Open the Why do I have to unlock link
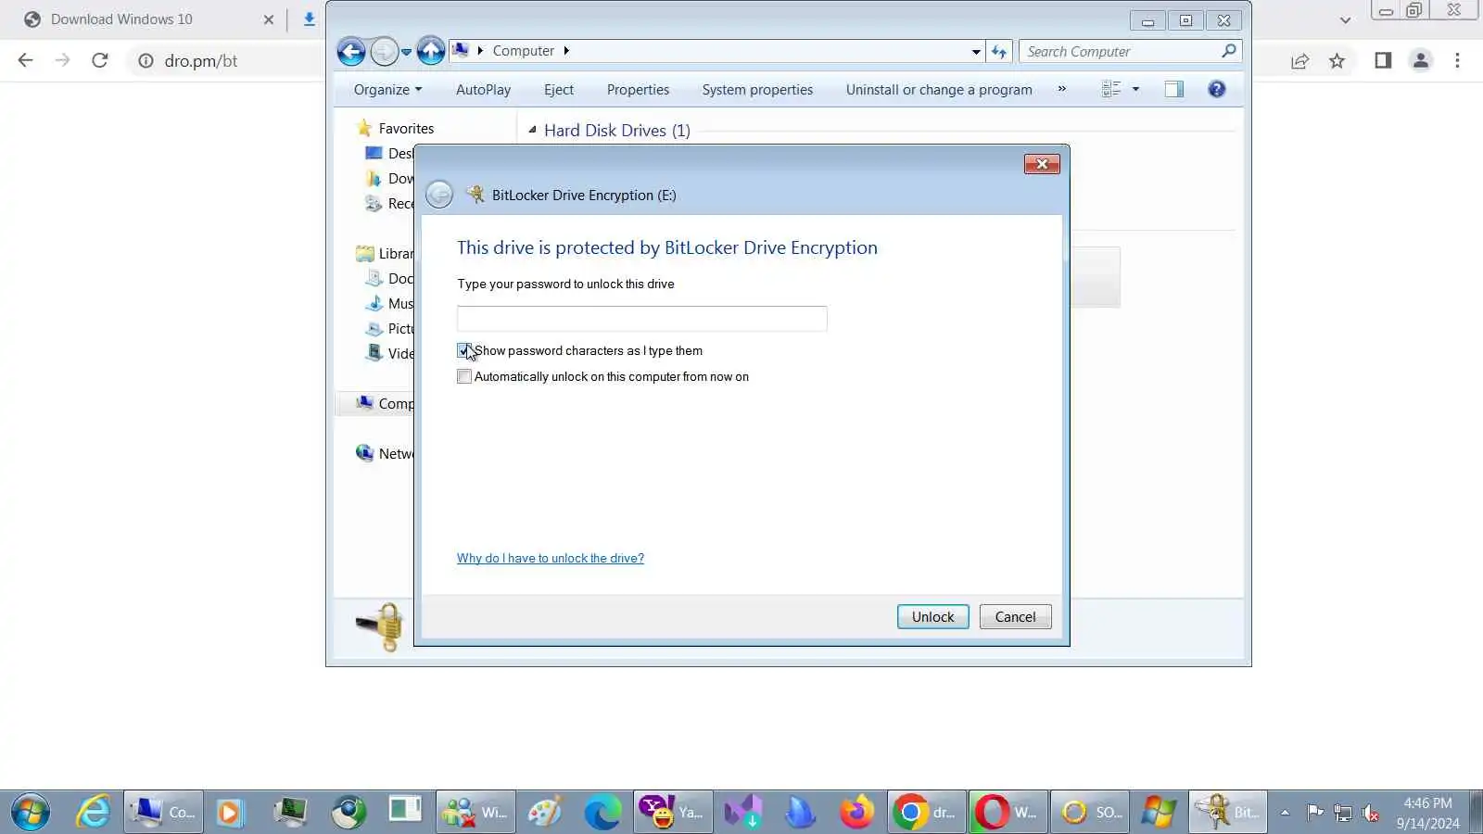1483x834 pixels. pyautogui.click(x=551, y=558)
